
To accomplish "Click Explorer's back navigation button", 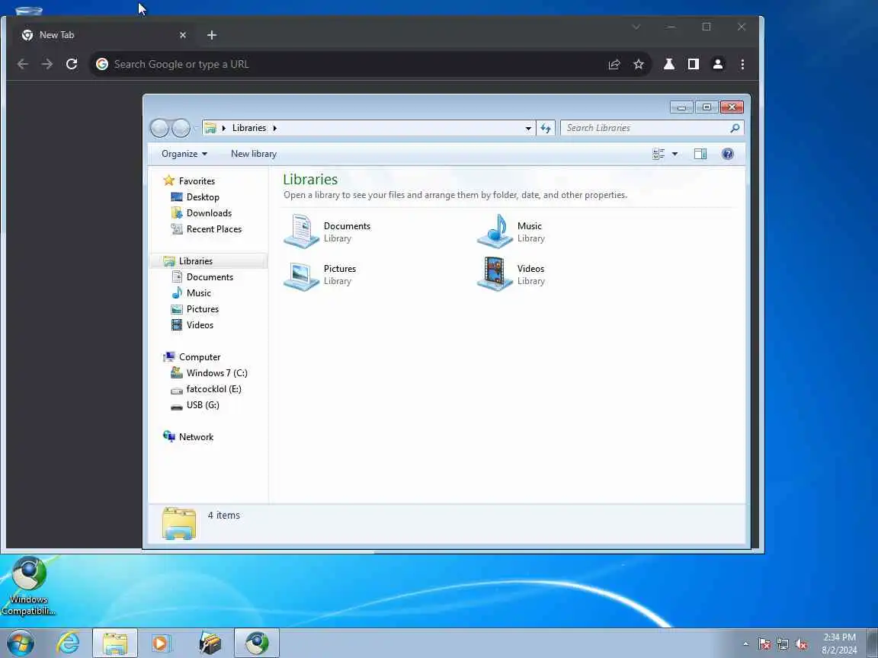I will pyautogui.click(x=159, y=128).
